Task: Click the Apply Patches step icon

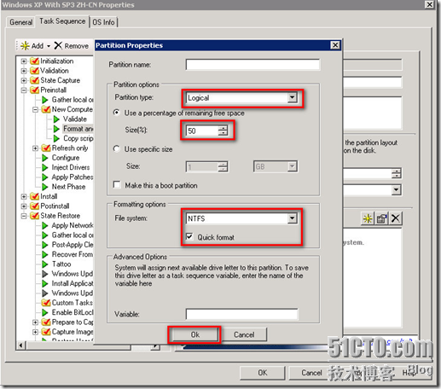Action: click(45, 177)
